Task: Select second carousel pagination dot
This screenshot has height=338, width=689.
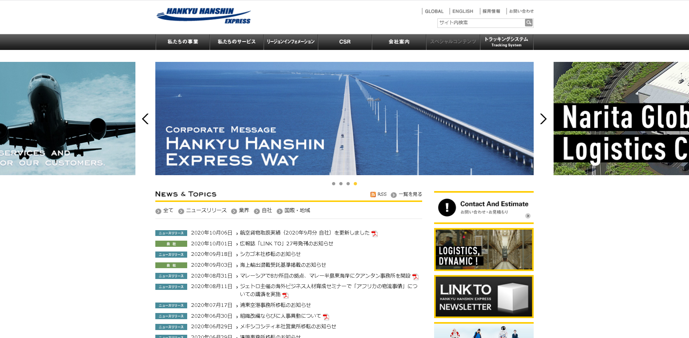Action: tap(341, 184)
